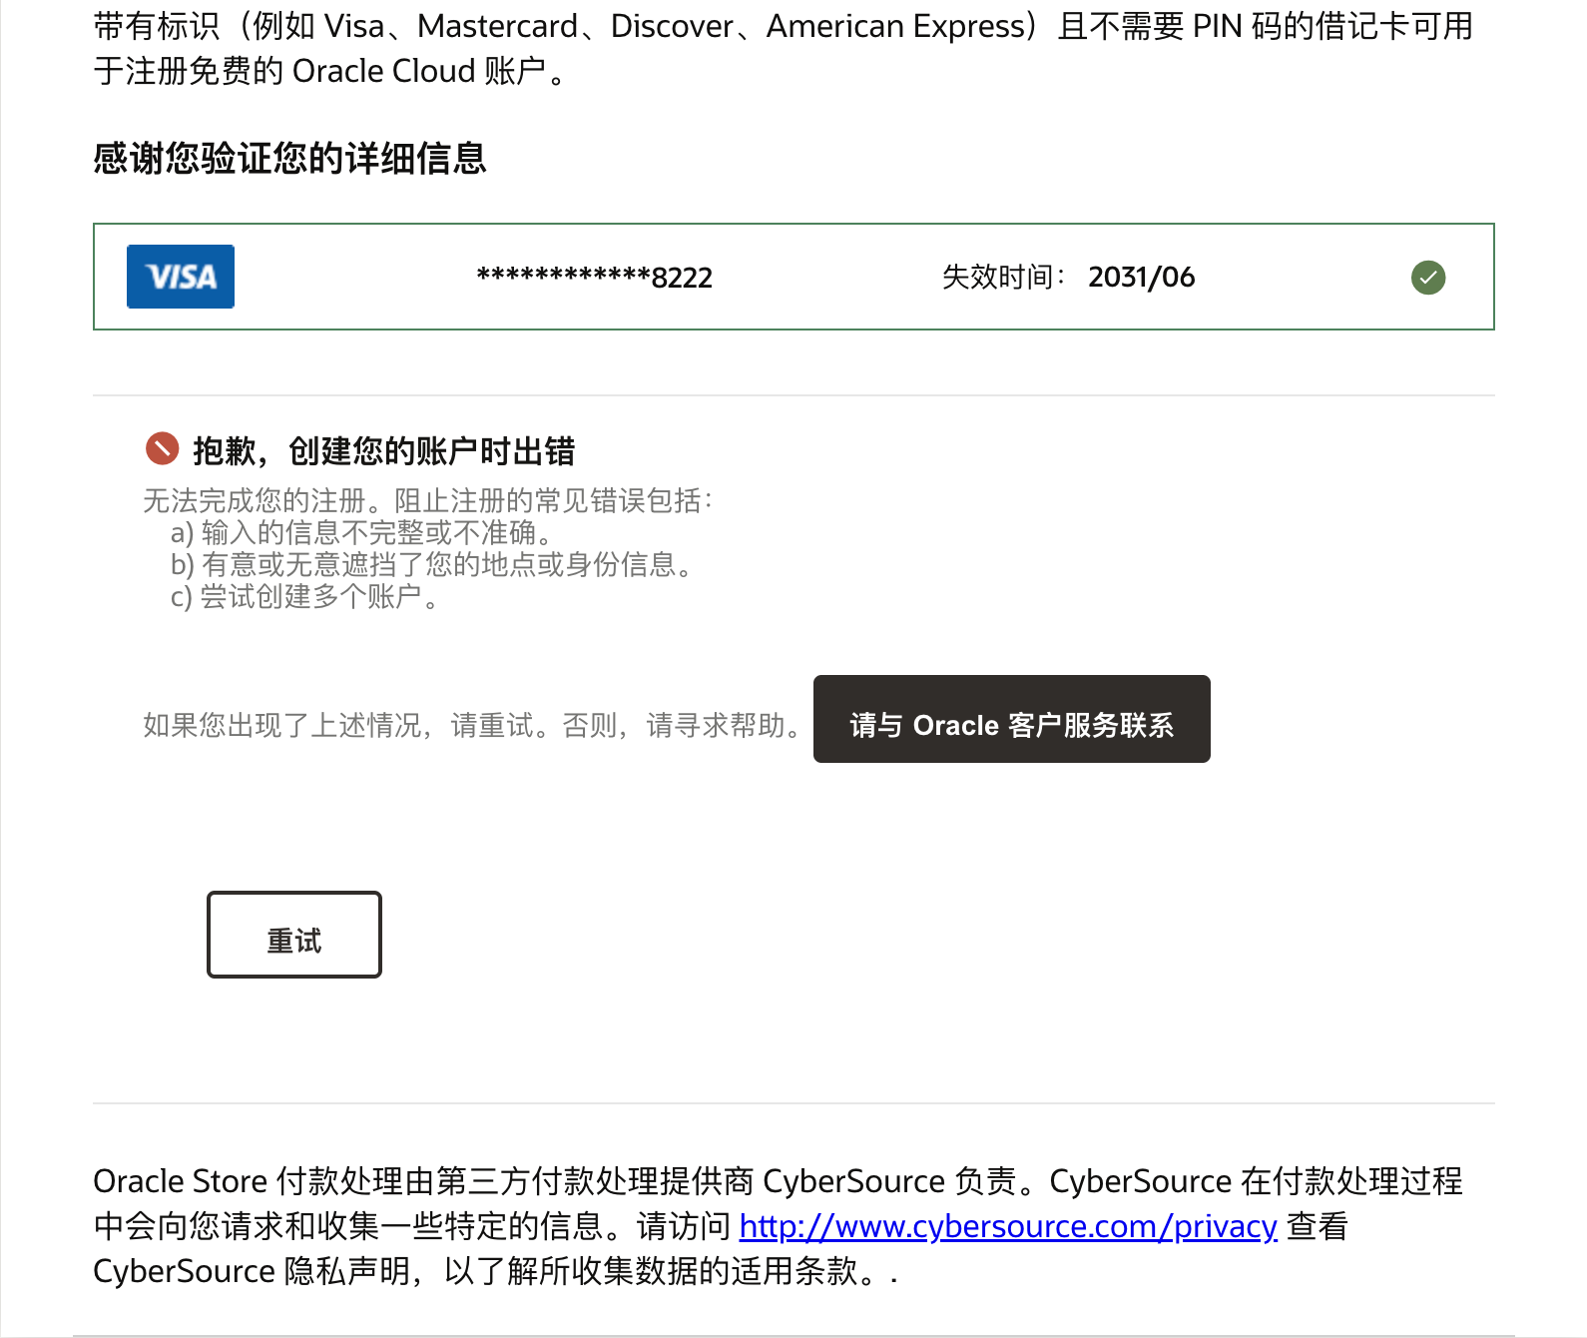The image size is (1587, 1338).
Task: Click the Oracle Store 付款处理 paragraph
Action: (779, 1226)
